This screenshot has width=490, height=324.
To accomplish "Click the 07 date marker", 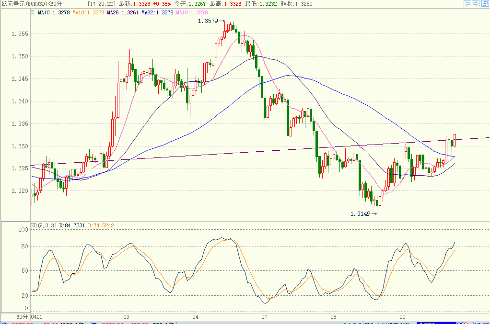I will 264,317.
